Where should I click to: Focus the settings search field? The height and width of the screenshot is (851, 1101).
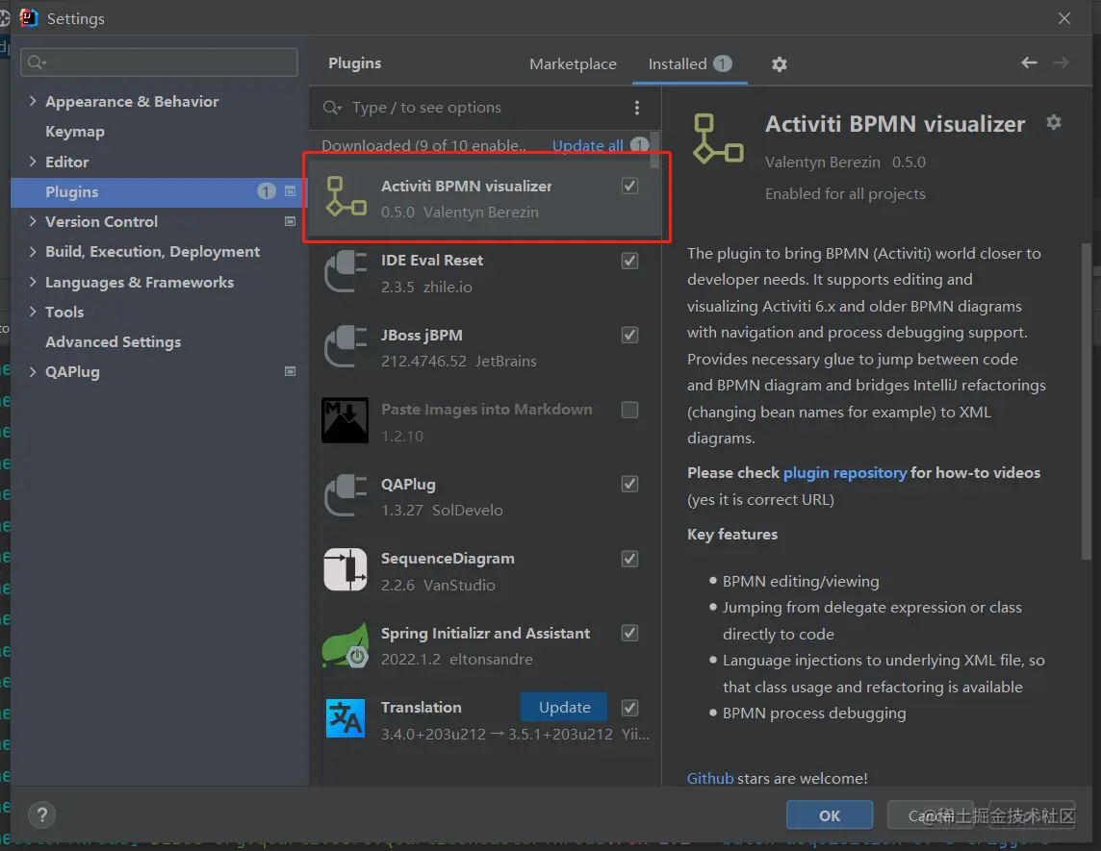click(x=160, y=63)
